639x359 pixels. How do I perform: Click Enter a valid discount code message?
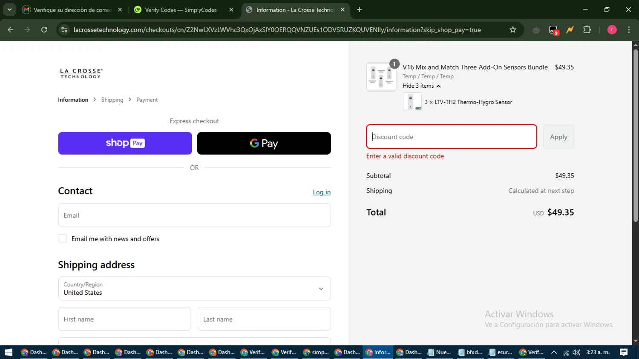[x=405, y=156]
